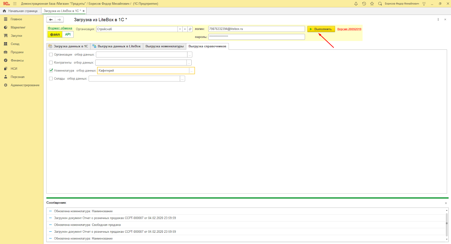Image resolution: width=451 pixels, height=244 pixels.
Task: Select the Выгрузка справочников tab
Action: click(x=207, y=46)
